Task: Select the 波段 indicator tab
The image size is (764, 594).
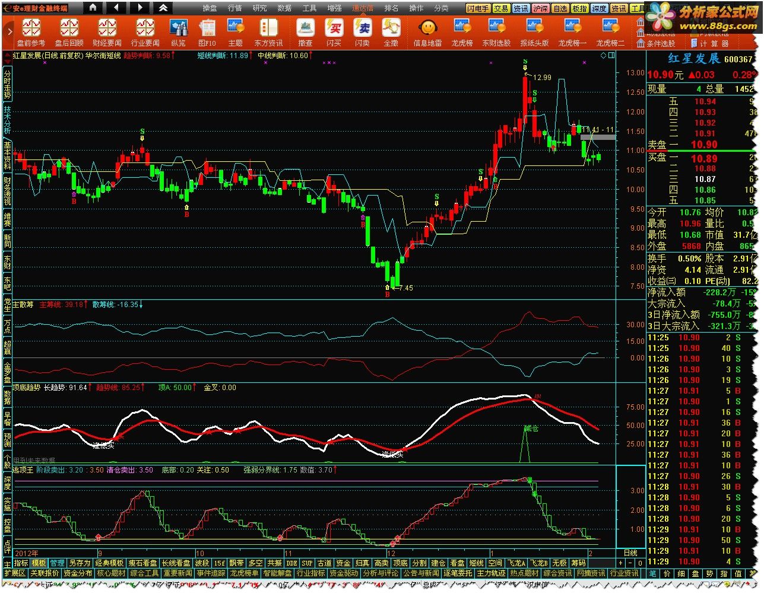Action: pyautogui.click(x=202, y=563)
